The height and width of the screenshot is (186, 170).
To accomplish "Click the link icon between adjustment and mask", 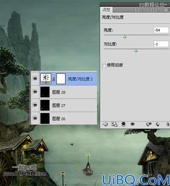I will point(54,79).
